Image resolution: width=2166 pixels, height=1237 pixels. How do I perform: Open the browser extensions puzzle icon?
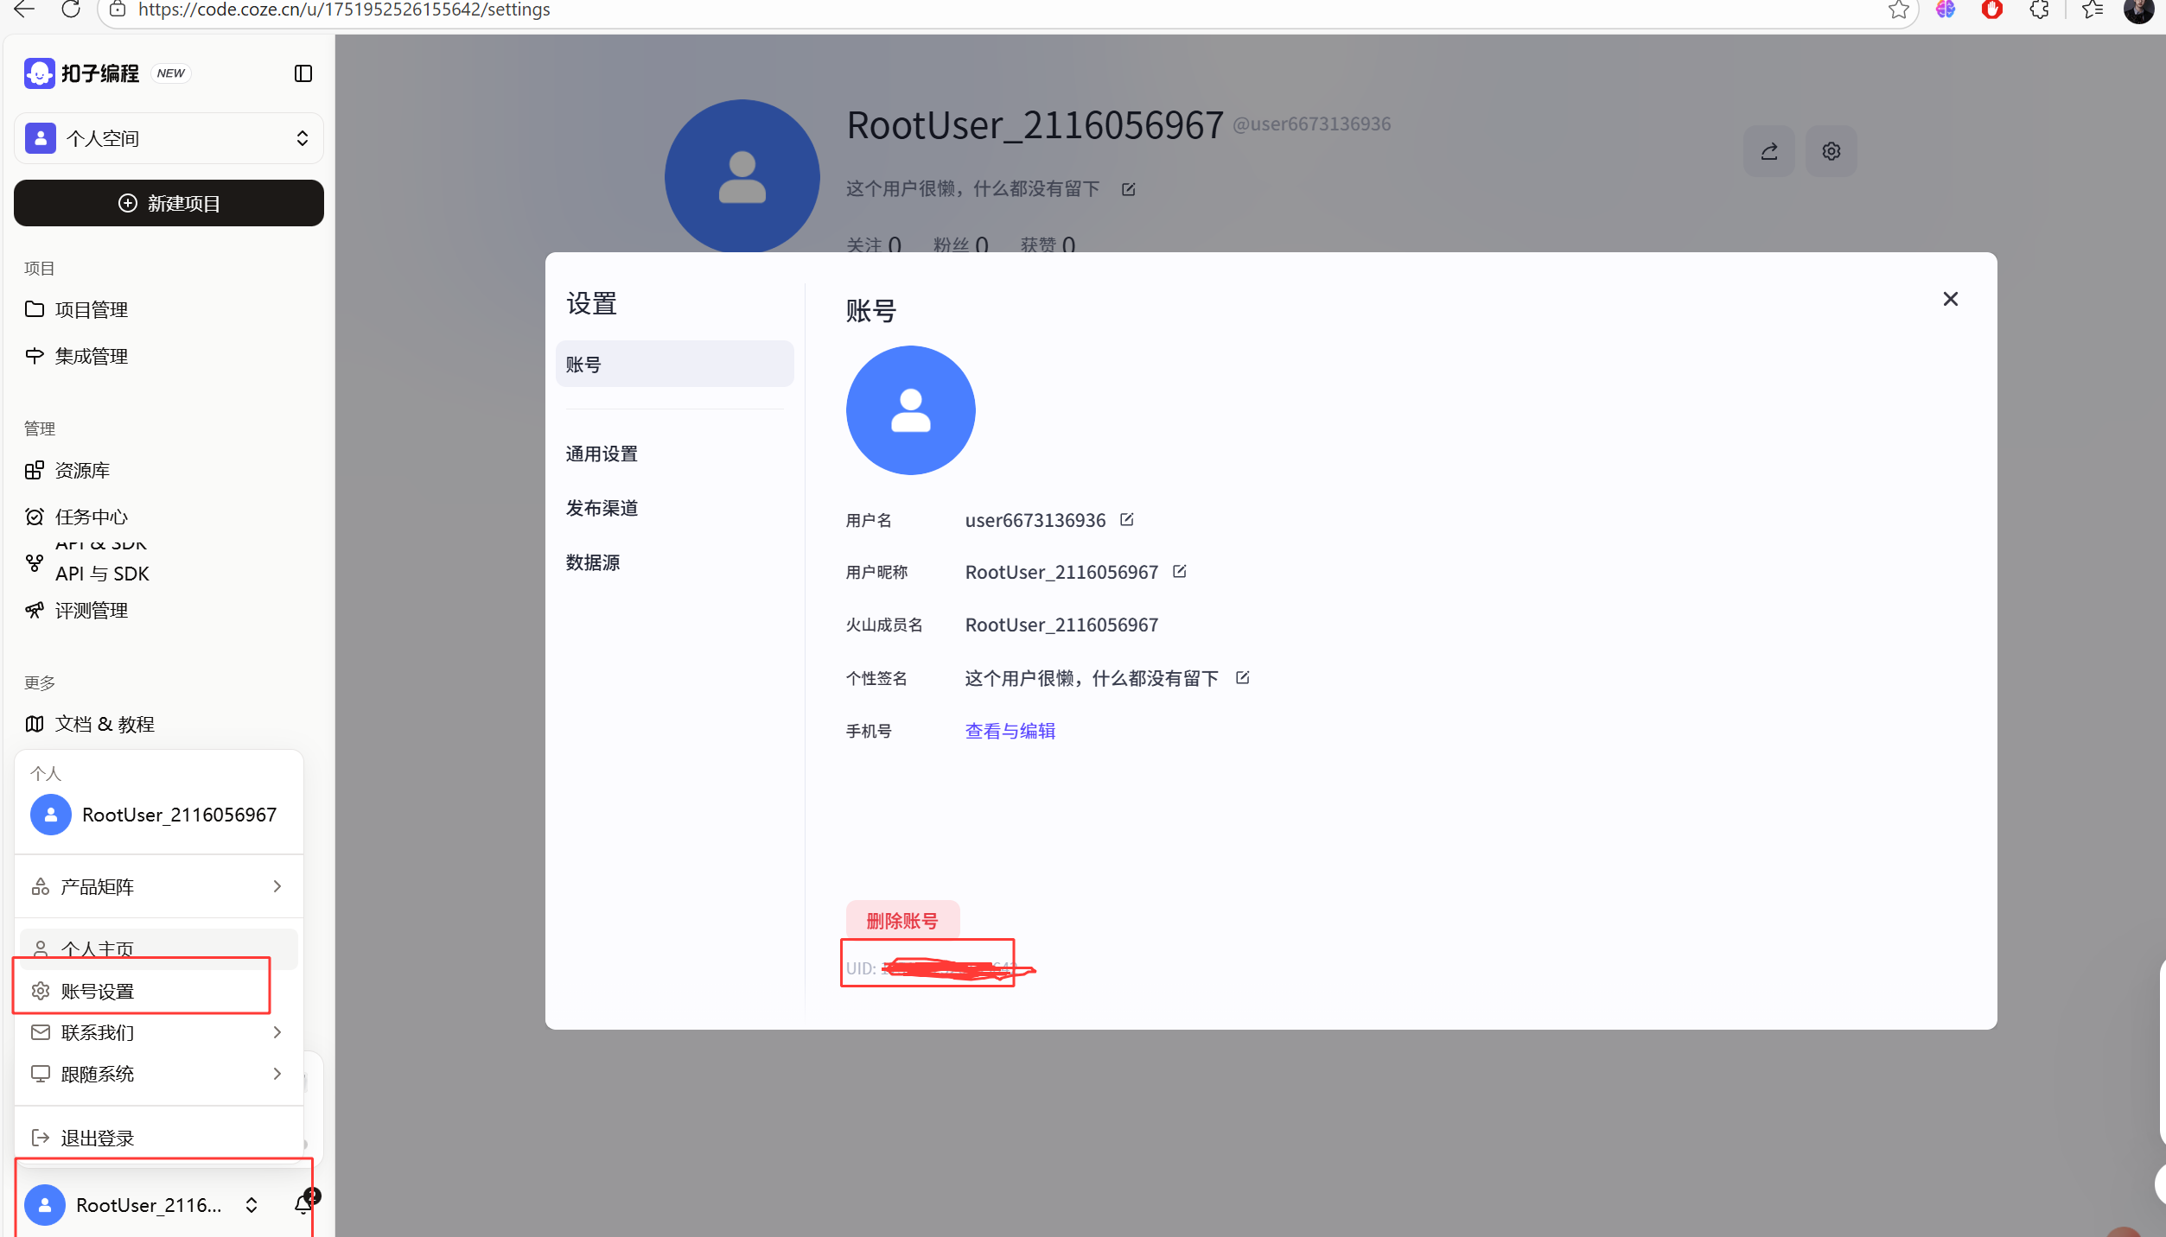(x=2040, y=10)
